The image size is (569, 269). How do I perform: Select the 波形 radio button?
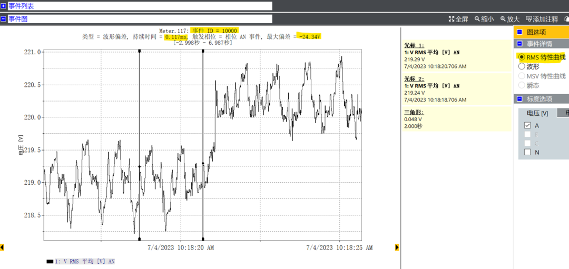click(522, 66)
